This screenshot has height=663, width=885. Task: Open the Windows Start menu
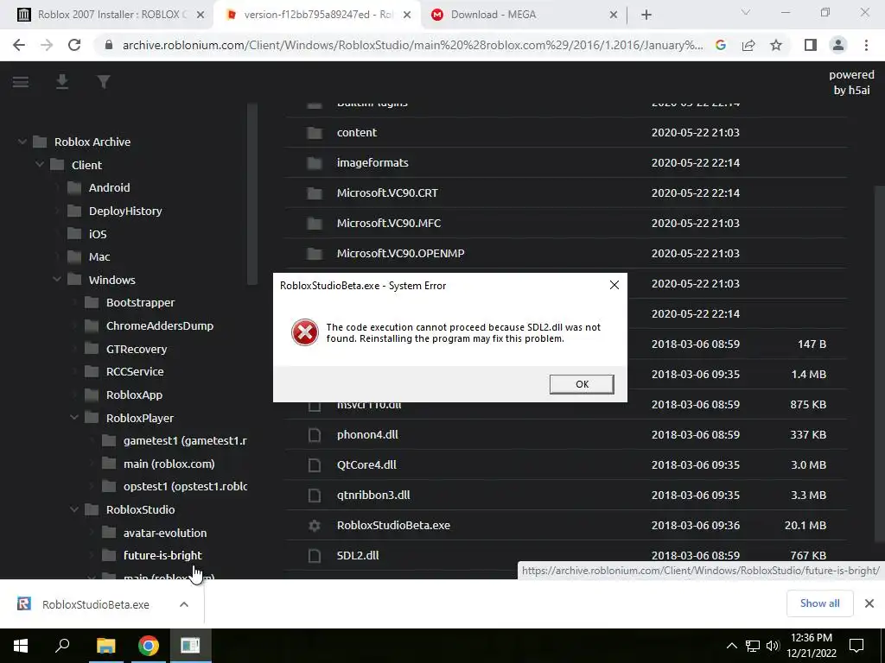coord(21,646)
